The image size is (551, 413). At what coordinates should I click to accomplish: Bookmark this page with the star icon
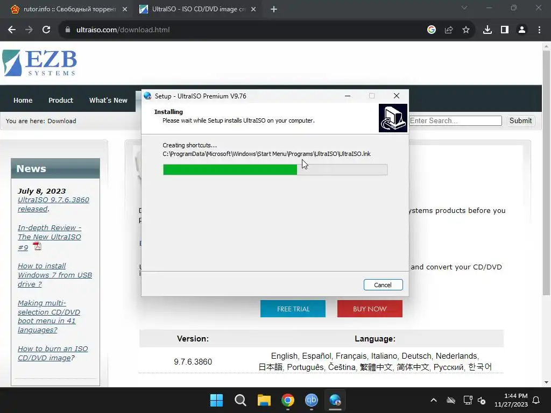[x=466, y=30]
